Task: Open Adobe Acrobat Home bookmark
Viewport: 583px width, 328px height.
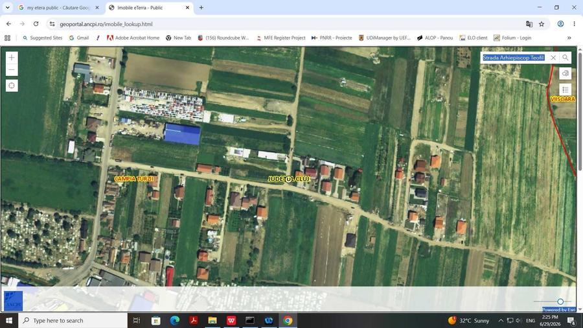Action: coord(133,38)
